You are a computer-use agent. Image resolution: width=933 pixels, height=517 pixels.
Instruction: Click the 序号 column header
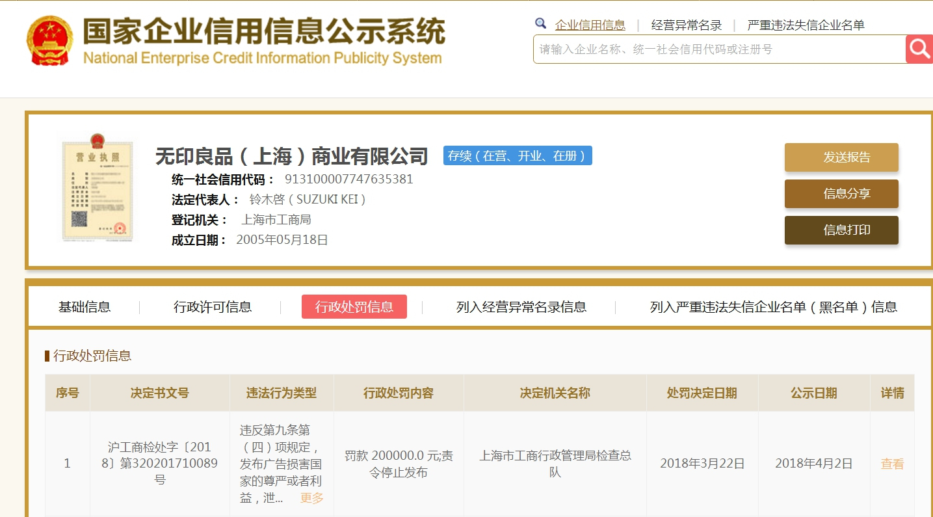tap(68, 393)
